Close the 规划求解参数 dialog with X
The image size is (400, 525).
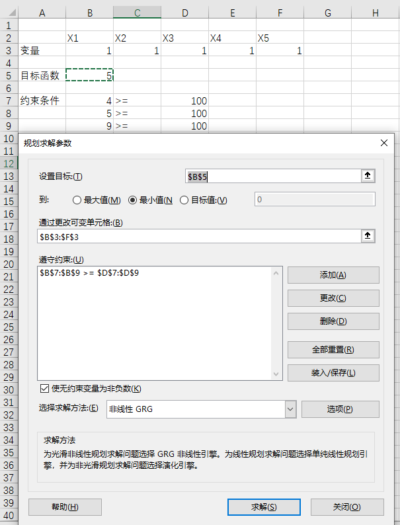point(384,142)
